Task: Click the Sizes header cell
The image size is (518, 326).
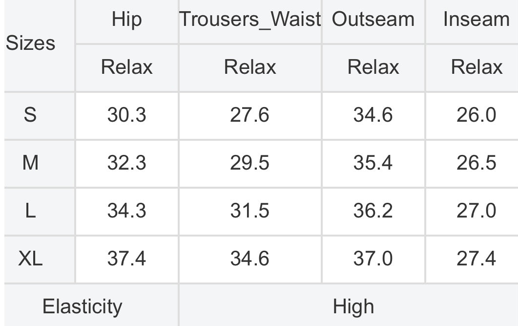Action: 30,43
